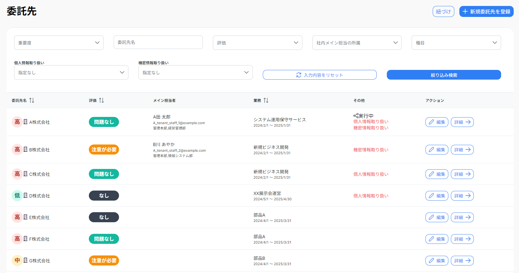Click building icon next to C株式会社

point(25,174)
